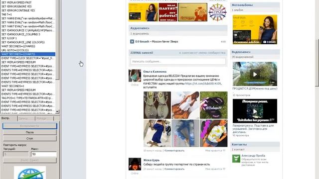This screenshot has height=179, width=319.
Task: Select the SET !DATASOURCE C:\ line
Action: (x=28, y=30)
